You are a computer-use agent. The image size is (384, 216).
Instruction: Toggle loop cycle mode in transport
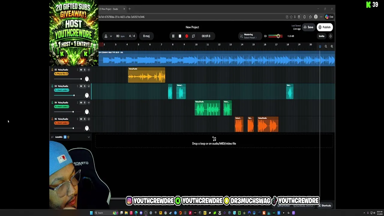click(x=193, y=36)
